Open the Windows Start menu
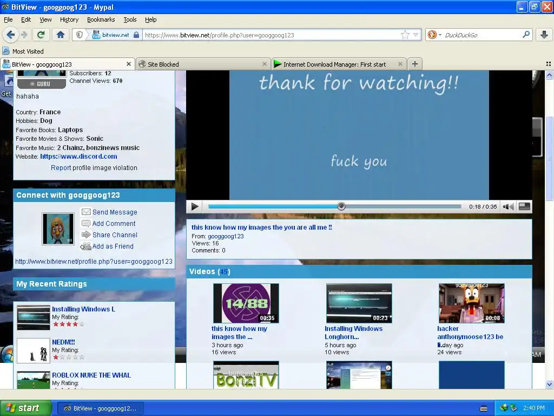This screenshot has width=554, height=416. point(25,408)
